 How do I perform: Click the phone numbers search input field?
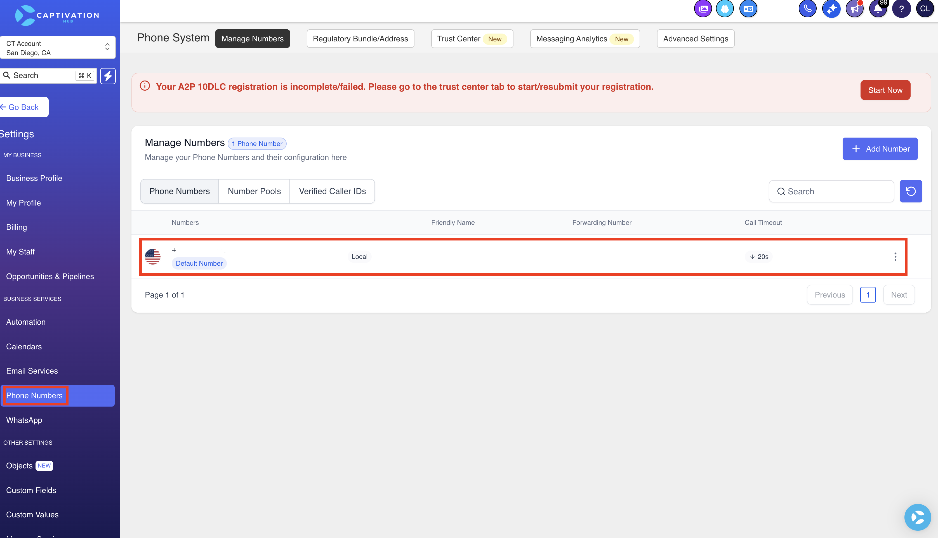pyautogui.click(x=831, y=191)
